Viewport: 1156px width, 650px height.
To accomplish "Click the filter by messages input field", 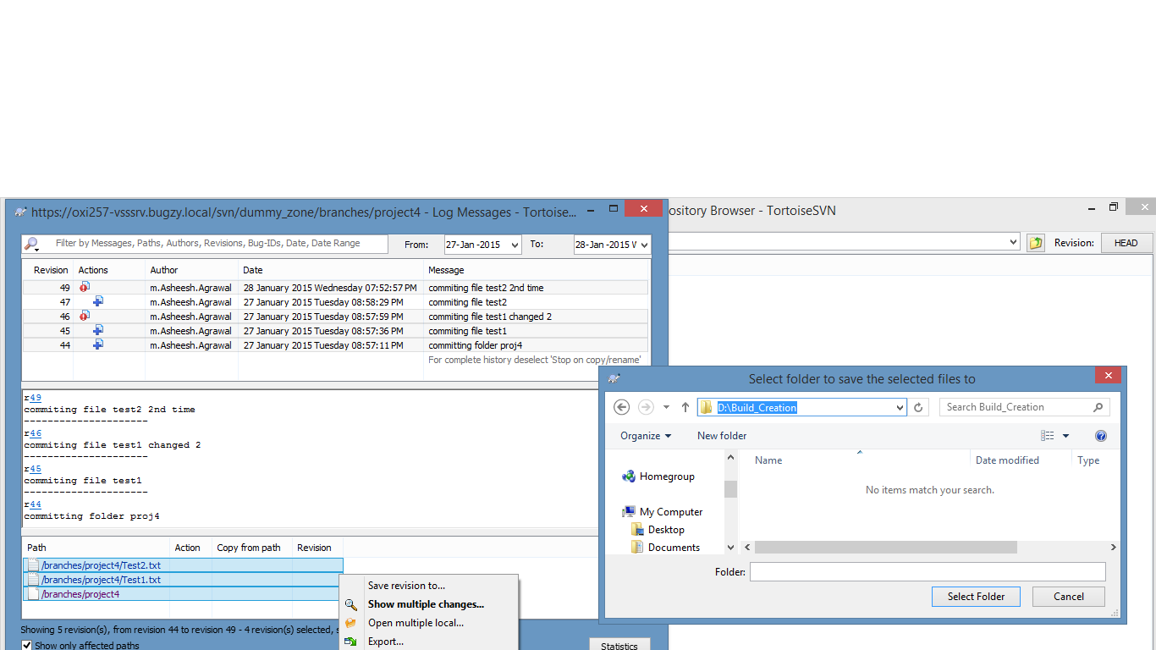I will (x=216, y=244).
